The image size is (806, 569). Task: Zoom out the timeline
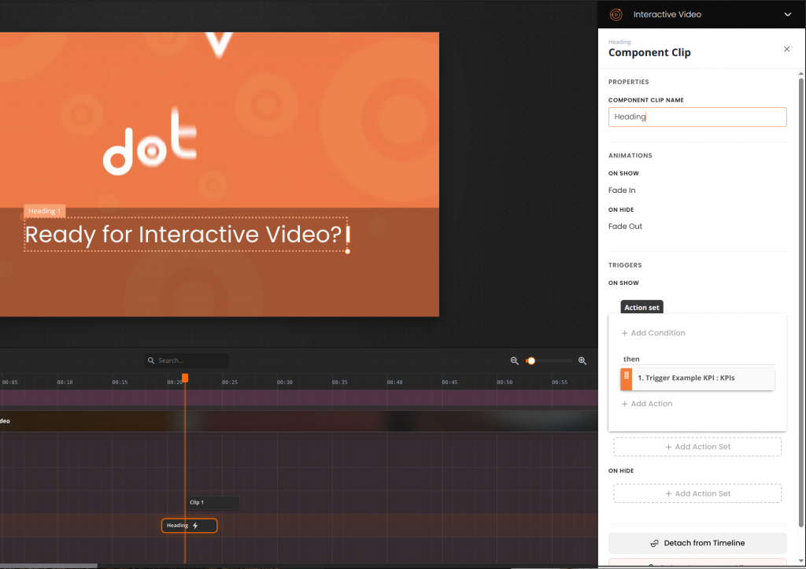tap(514, 360)
